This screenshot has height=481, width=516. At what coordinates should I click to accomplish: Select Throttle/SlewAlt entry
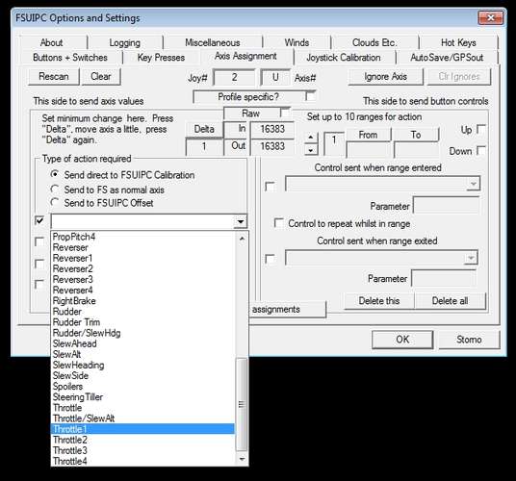pyautogui.click(x=143, y=418)
